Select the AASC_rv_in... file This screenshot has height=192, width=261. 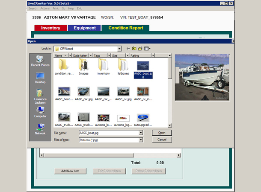(143, 94)
